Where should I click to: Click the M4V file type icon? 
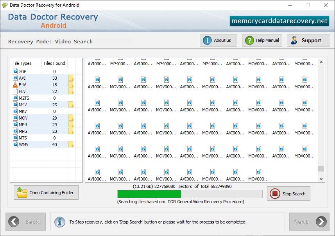(x=15, y=104)
